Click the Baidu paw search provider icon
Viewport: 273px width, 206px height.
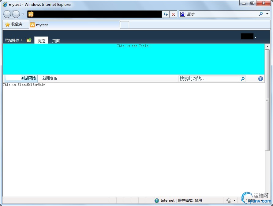point(183,14)
